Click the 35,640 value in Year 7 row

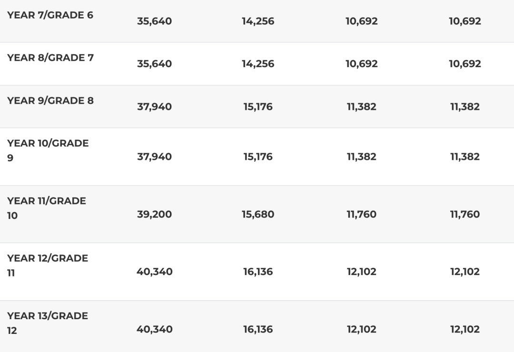click(154, 21)
